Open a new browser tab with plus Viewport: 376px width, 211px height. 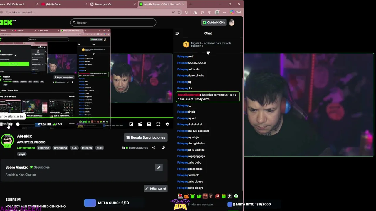click(x=191, y=4)
